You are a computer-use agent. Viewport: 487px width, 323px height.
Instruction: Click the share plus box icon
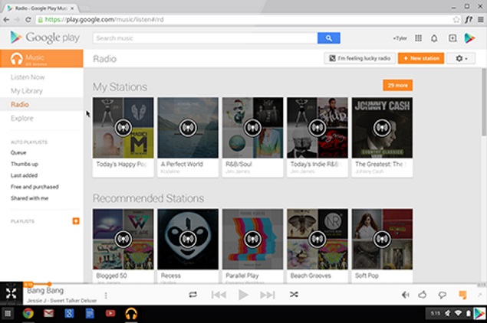(x=452, y=38)
